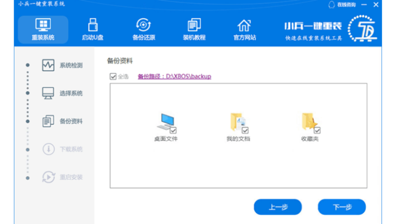This screenshot has height=224, width=394.
Task: Uncheck the 收藏夹 backup checkbox
Action: tap(317, 130)
